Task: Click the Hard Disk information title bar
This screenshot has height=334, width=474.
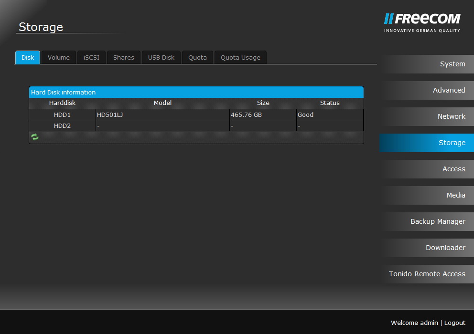Action: 196,92
